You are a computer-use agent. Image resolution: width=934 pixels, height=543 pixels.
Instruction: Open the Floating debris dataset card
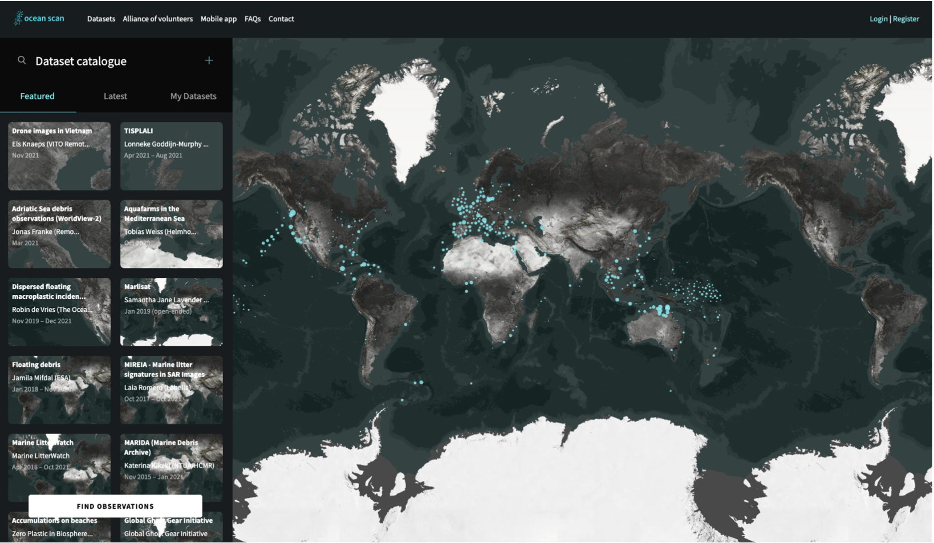pyautogui.click(x=59, y=390)
